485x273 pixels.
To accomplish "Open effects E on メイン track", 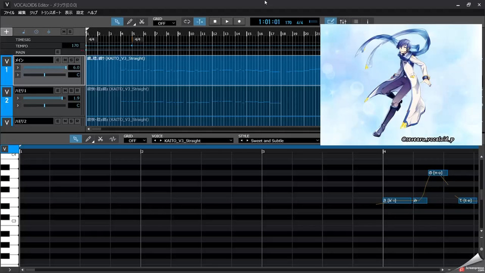I will [58, 60].
